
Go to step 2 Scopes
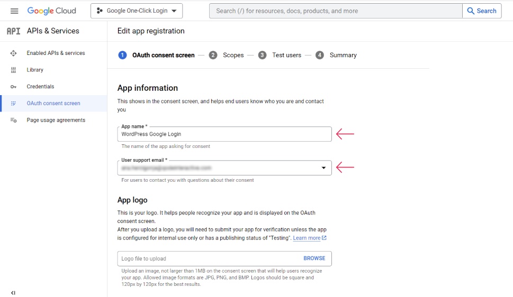coord(227,55)
